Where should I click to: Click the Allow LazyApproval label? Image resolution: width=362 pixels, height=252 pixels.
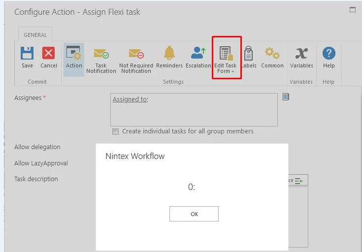coord(41,163)
